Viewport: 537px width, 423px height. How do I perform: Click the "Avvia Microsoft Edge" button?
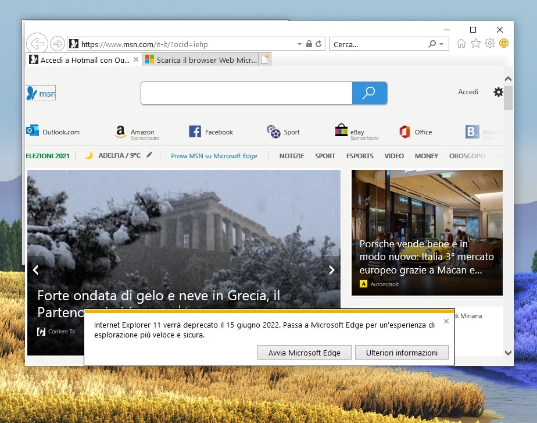point(304,352)
